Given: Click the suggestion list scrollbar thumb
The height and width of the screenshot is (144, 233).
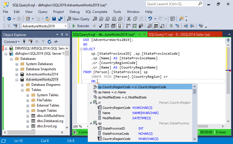Looking at the screenshot, I should [x=195, y=91].
